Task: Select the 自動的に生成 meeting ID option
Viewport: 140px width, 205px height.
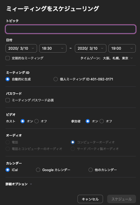Action: pos(8,79)
